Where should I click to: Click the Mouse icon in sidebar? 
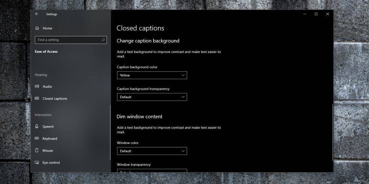pos(37,151)
